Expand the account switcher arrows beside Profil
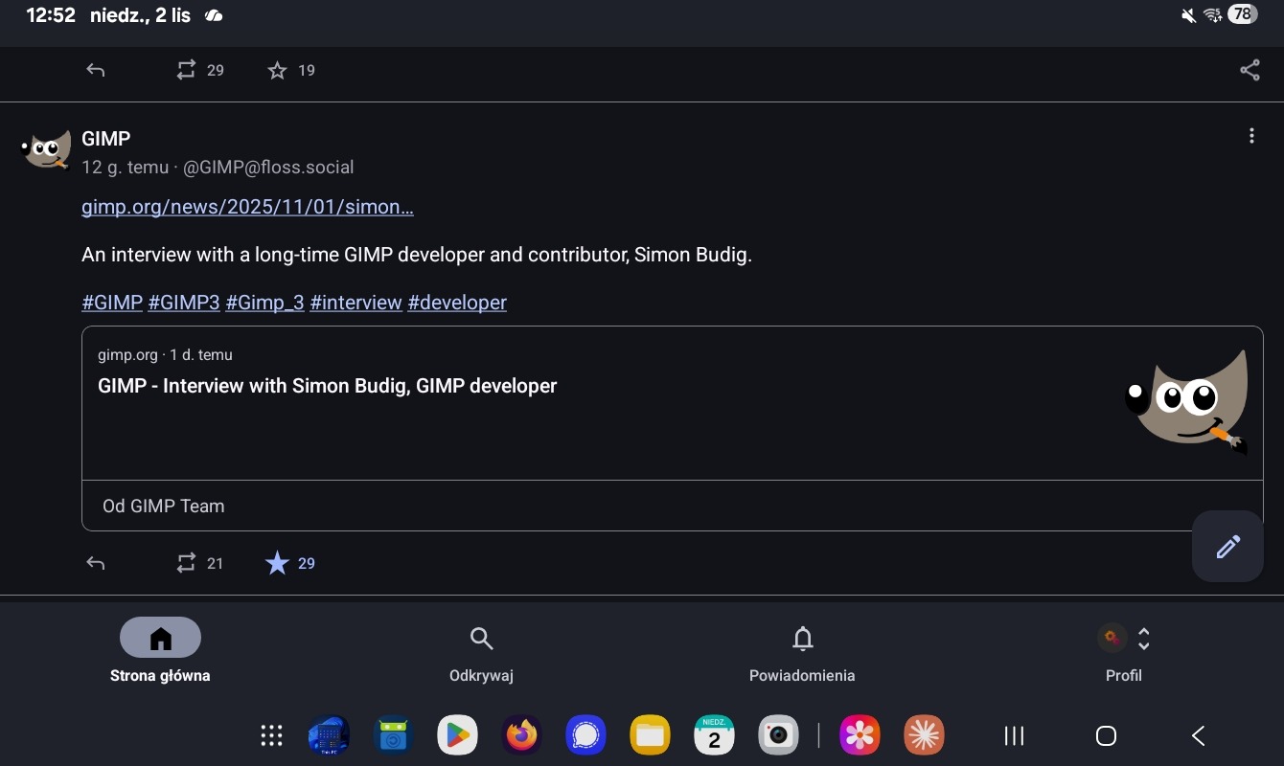The image size is (1284, 766). coord(1143,639)
